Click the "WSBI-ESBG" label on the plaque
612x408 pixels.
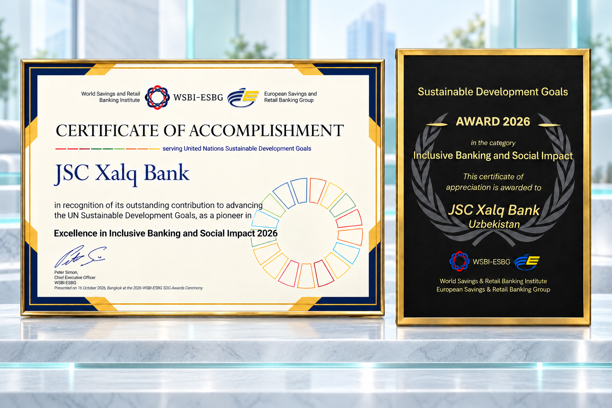(491, 262)
